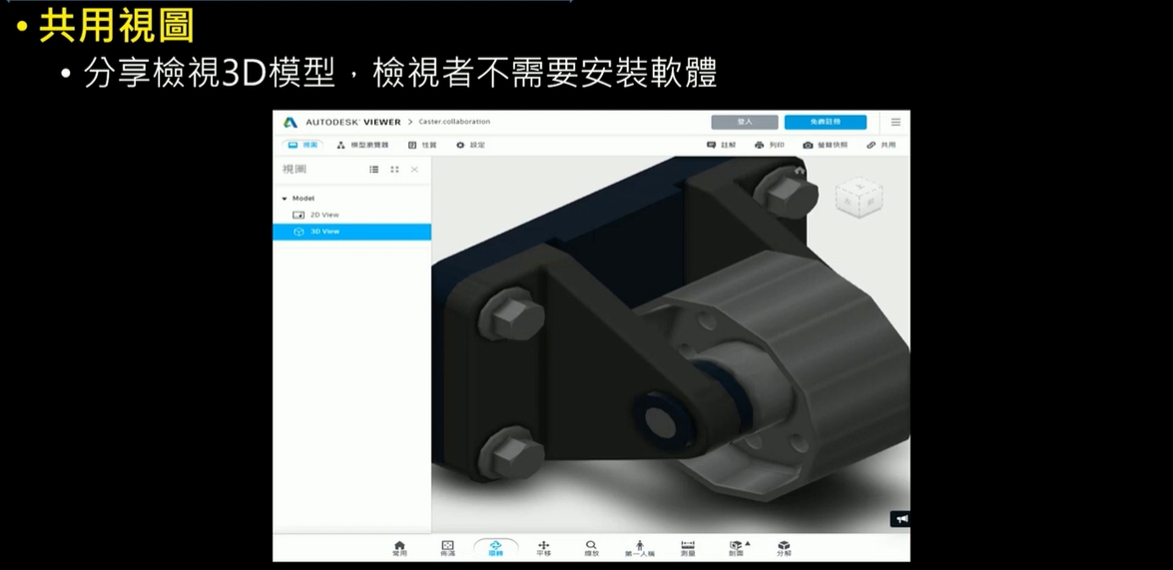Open the Model Browser tab
Image resolution: width=1173 pixels, height=570 pixels.
[362, 145]
